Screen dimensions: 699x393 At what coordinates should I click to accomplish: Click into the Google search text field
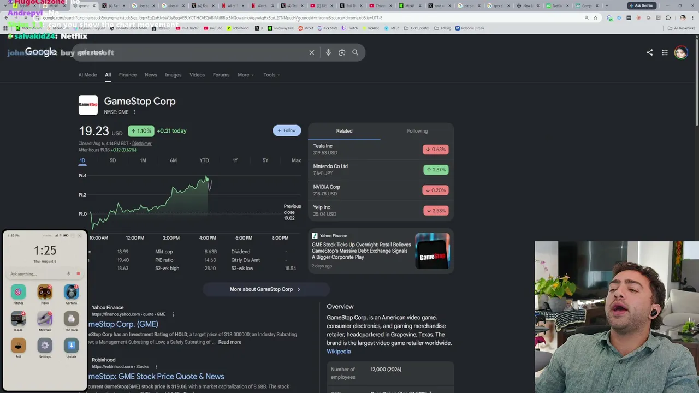[x=191, y=52]
